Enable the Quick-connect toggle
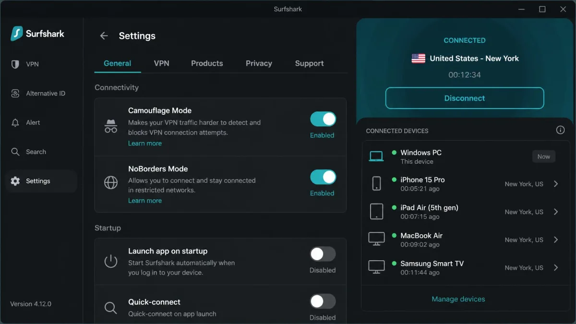The image size is (576, 324). (x=323, y=301)
